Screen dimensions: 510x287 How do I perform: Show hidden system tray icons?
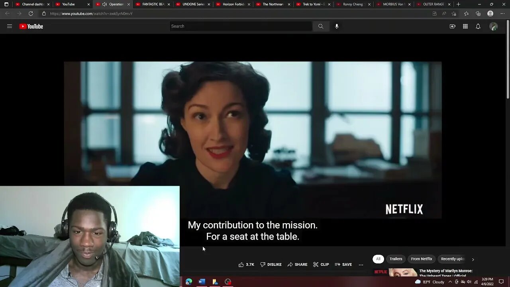pos(450,282)
